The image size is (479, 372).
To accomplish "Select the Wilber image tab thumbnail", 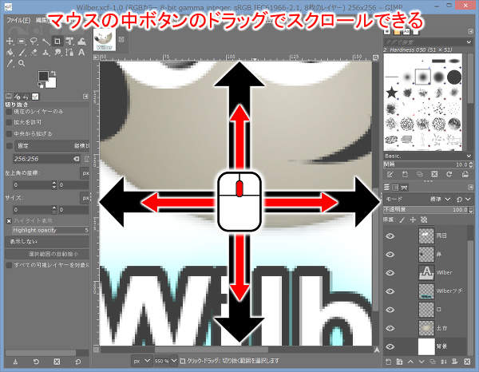I will click(x=105, y=39).
